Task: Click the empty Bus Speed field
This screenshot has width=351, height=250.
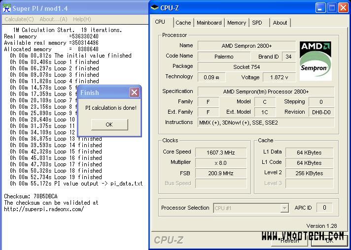Action: [221, 184]
